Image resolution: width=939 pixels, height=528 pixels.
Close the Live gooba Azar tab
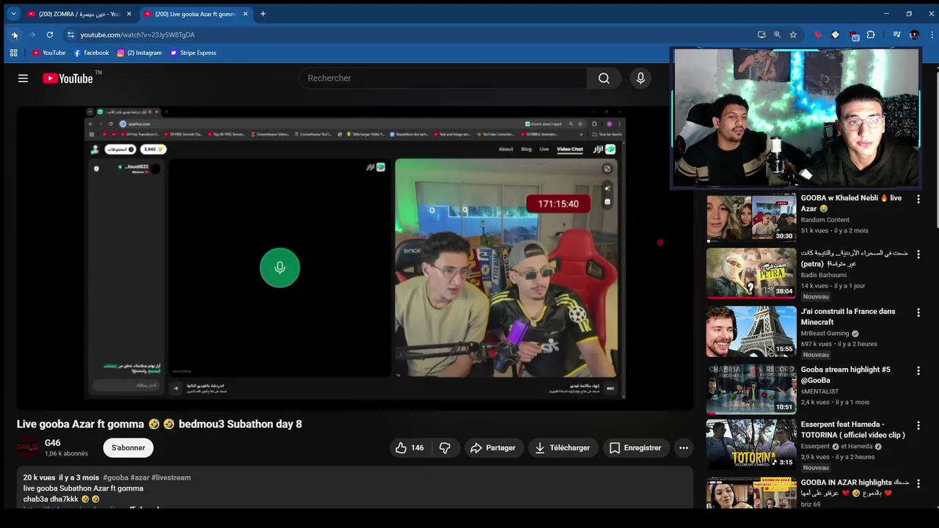(245, 14)
